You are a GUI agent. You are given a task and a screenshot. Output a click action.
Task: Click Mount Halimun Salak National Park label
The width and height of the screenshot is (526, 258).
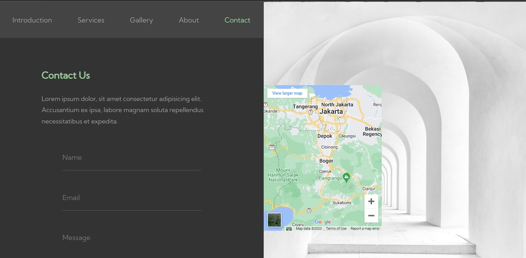click(283, 175)
